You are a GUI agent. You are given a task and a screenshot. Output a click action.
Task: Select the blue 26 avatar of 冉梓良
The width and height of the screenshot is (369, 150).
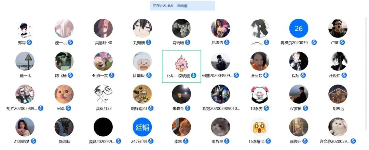299,28
